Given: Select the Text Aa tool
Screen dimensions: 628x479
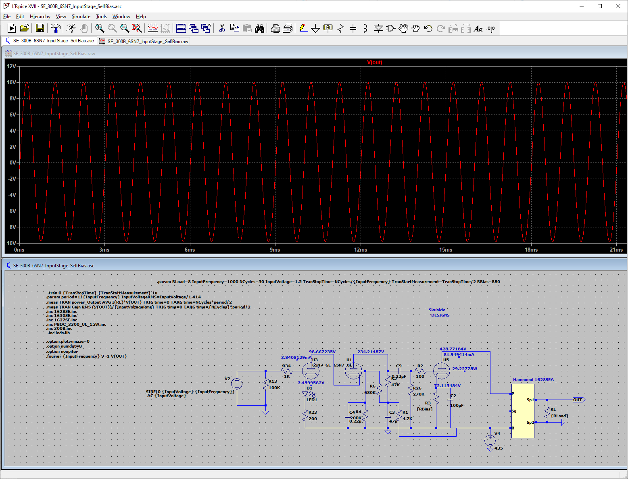Looking at the screenshot, I should (478, 28).
